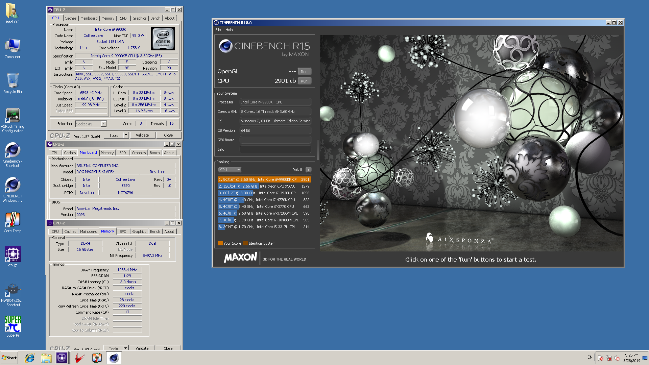This screenshot has width=649, height=365.
Task: Open Internet Explorer from the taskbar
Action: coord(30,358)
